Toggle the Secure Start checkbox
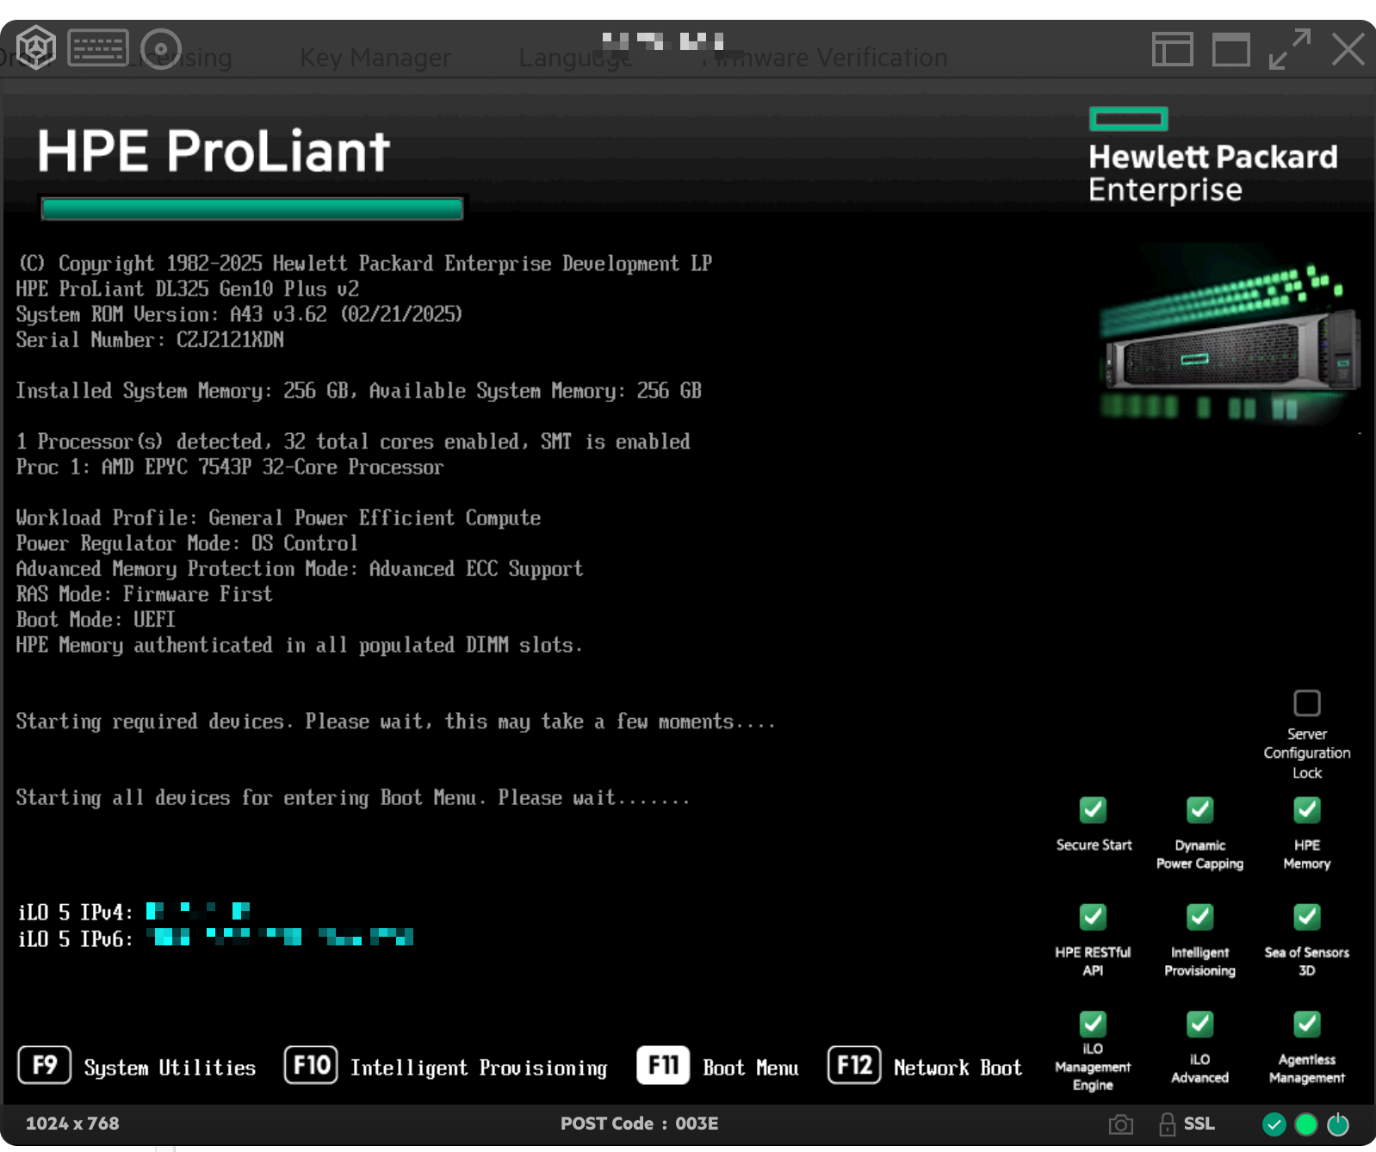 [1093, 810]
